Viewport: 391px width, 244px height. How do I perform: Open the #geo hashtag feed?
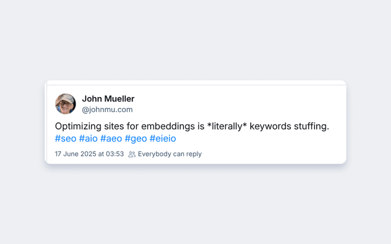135,139
